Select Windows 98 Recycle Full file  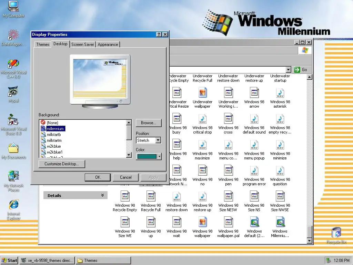[x=151, y=202]
